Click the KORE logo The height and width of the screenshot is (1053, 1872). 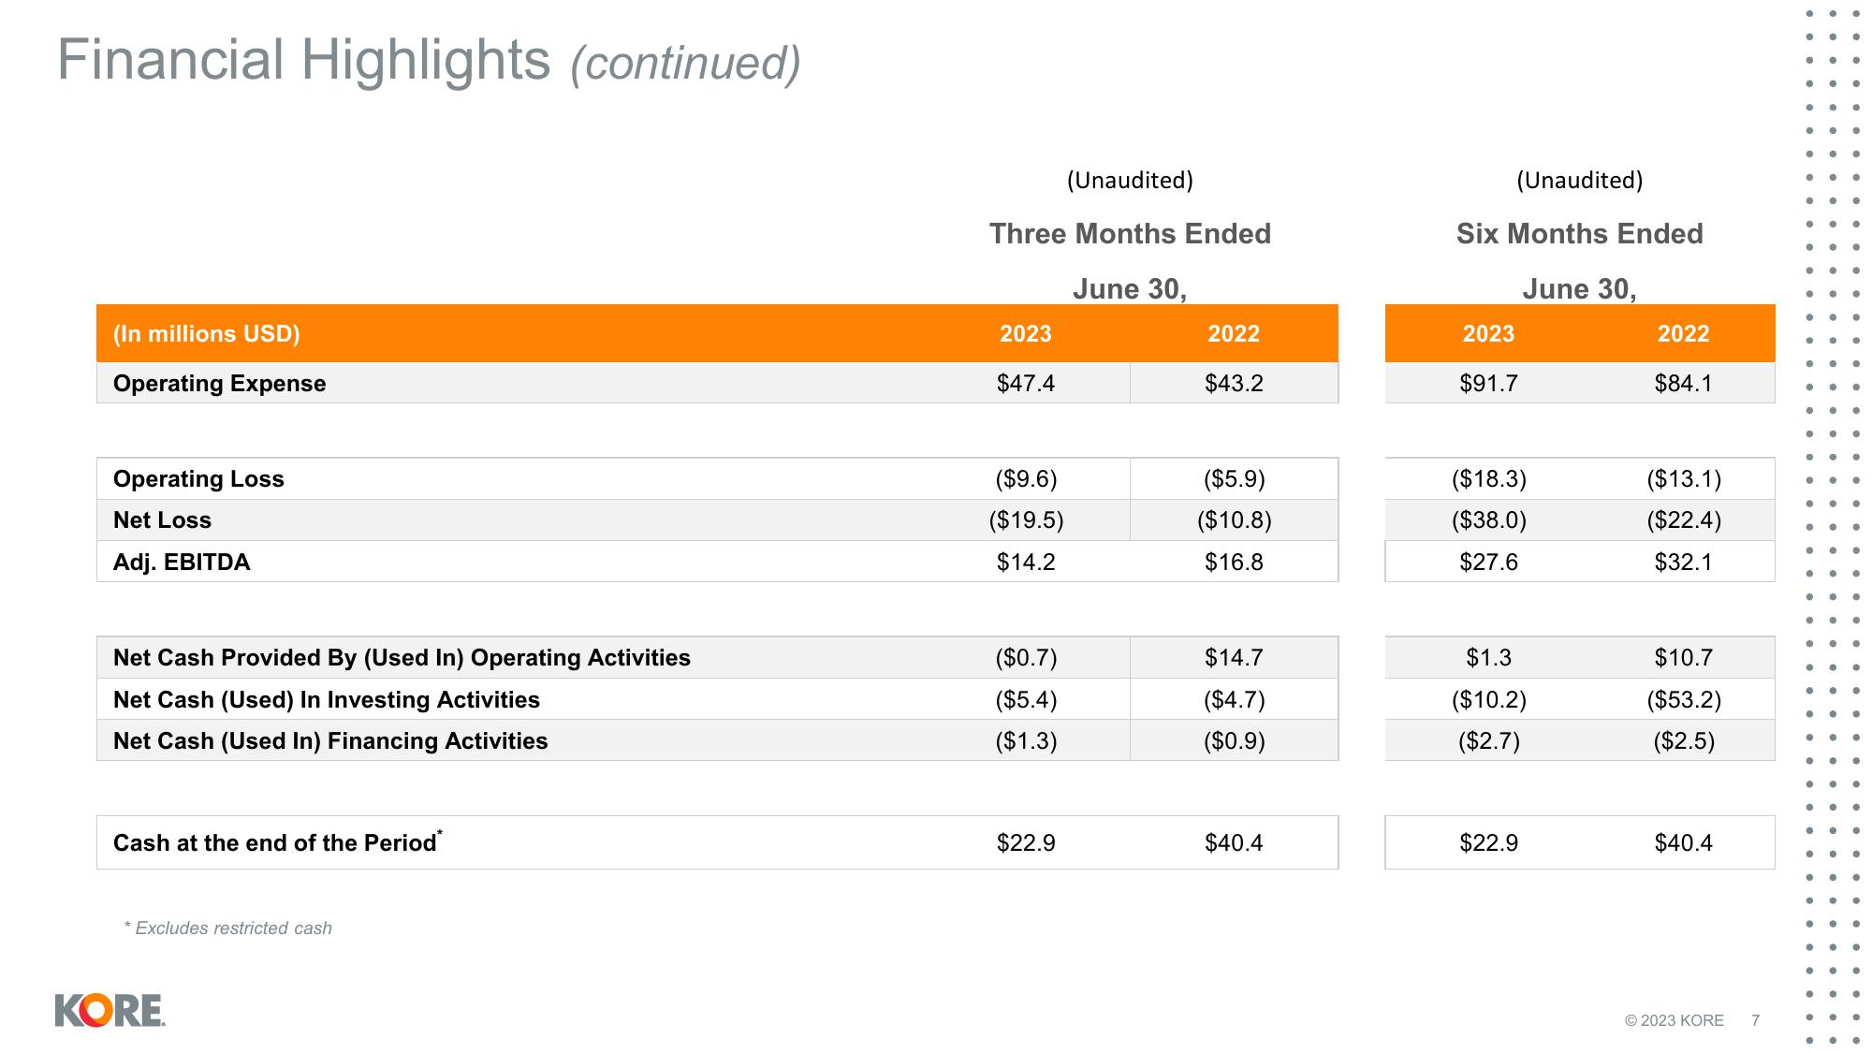(x=110, y=1010)
